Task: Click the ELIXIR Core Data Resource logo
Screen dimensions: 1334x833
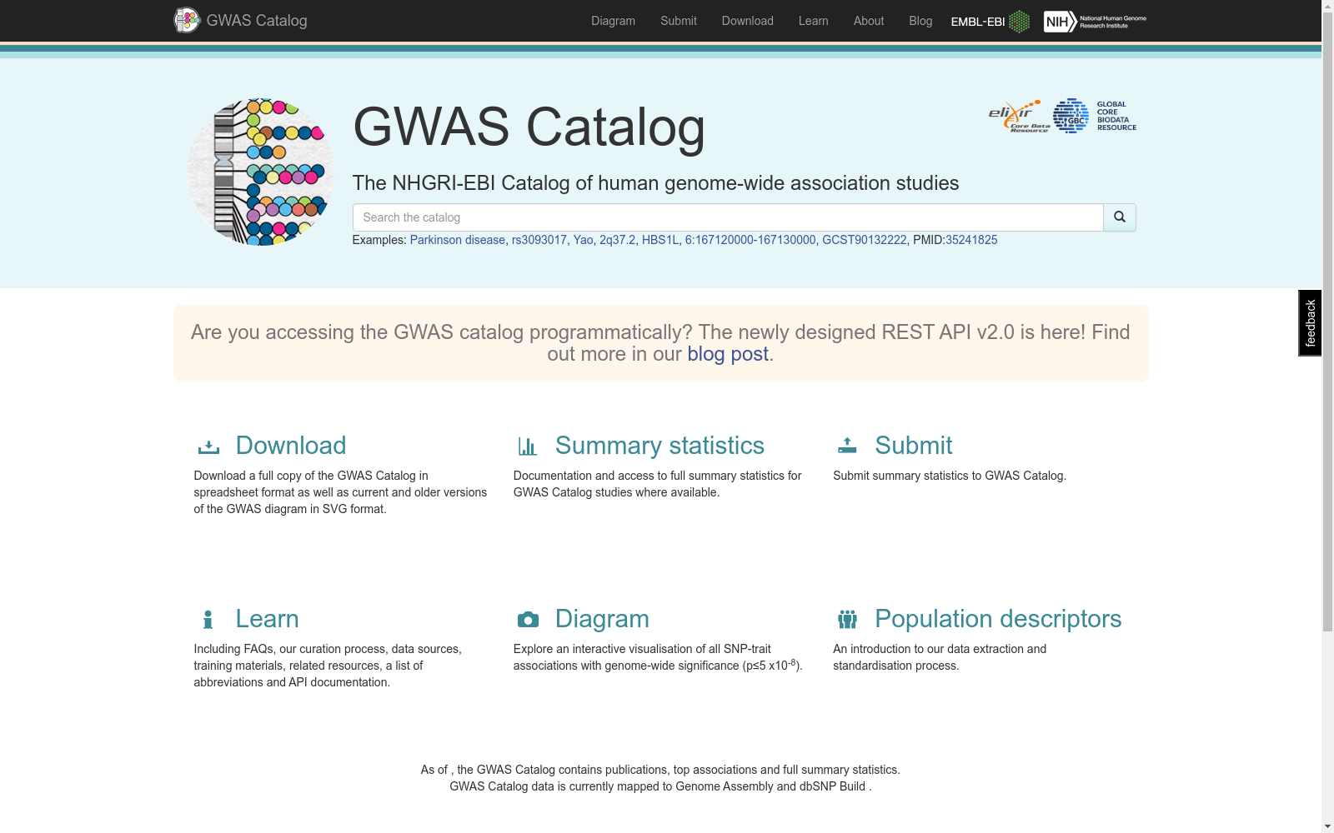Action: click(x=1019, y=117)
